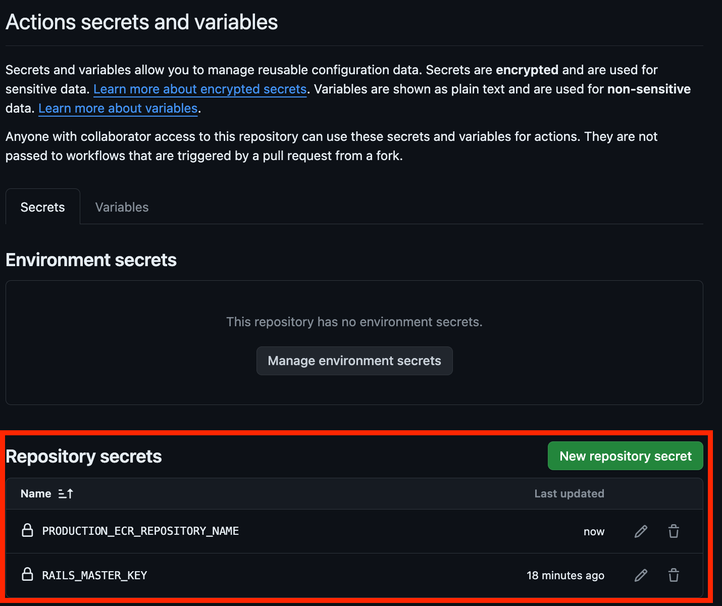
Task: Switch to the Variables tab
Action: [x=121, y=207]
